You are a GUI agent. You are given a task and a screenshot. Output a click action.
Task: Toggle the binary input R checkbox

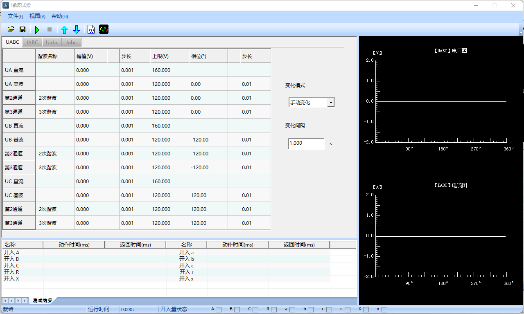click(274, 310)
